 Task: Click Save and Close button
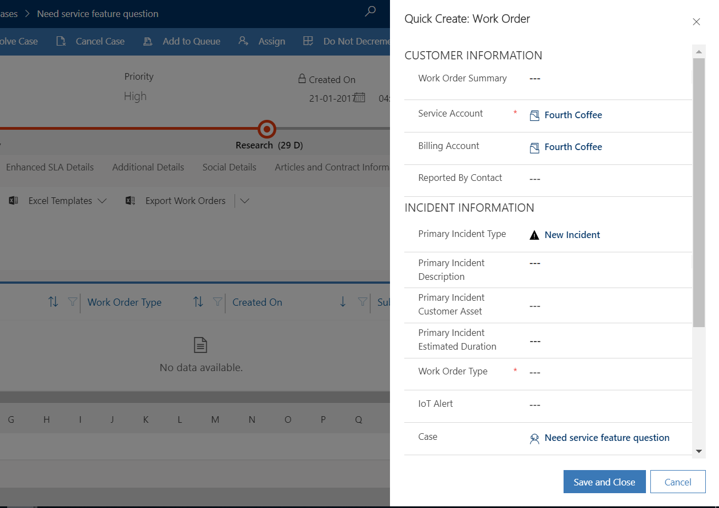[604, 482]
